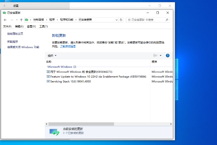Expand the address bar history dropdown
The image size is (217, 145).
coord(117,20)
